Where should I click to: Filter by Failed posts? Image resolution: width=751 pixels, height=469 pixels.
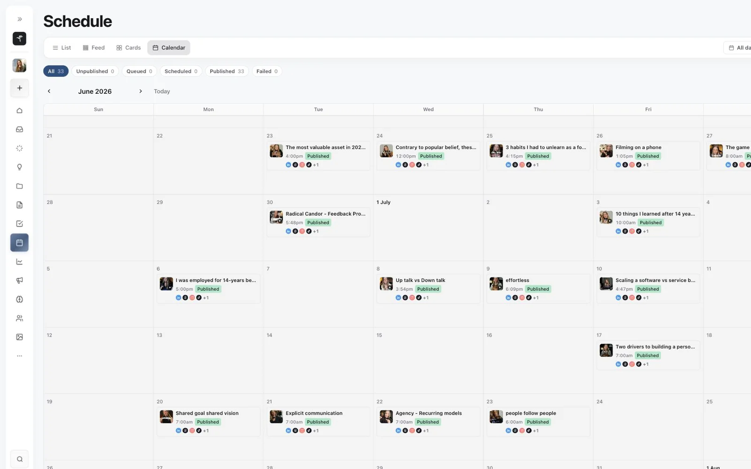click(267, 71)
